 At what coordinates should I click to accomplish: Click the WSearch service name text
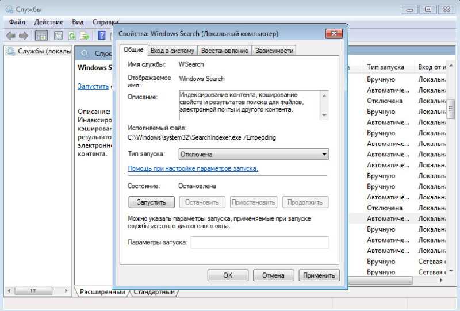pyautogui.click(x=191, y=64)
